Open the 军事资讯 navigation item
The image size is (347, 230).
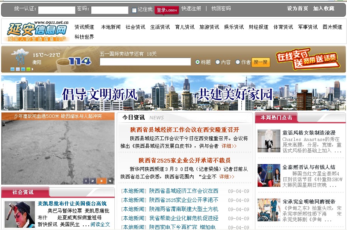pos(308,27)
